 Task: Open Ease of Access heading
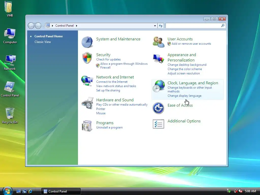coord(180,105)
